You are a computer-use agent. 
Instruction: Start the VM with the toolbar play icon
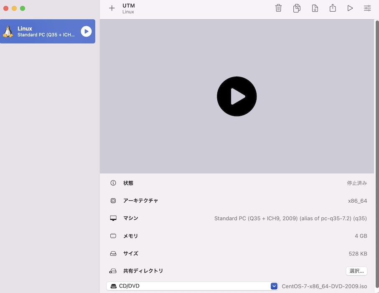click(x=350, y=8)
